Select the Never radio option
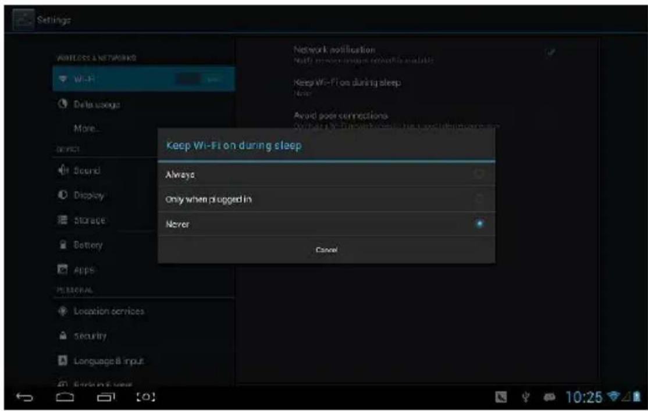648x411 pixels. (326, 224)
